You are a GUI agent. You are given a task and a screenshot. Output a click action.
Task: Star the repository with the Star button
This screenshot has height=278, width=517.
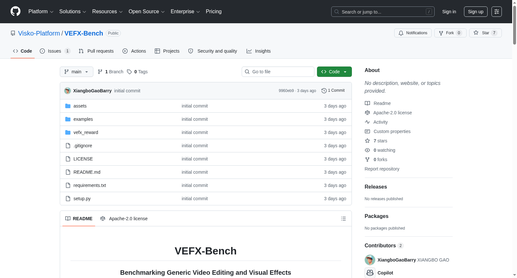click(485, 33)
